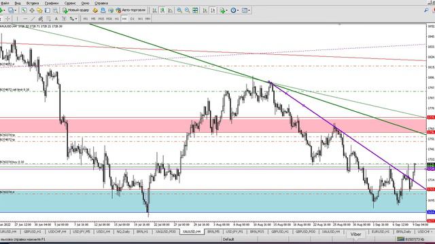Select line chart display icon
This screenshot has height=244, width=435.
coord(170,10)
